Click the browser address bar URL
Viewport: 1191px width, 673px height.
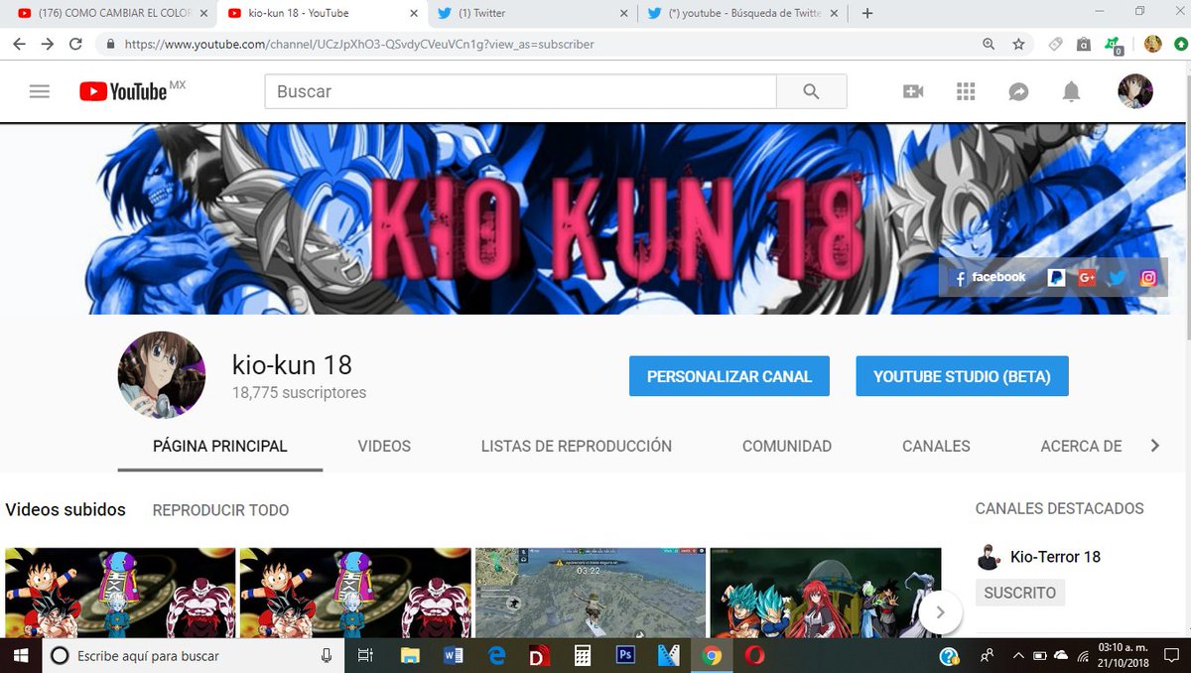click(360, 44)
